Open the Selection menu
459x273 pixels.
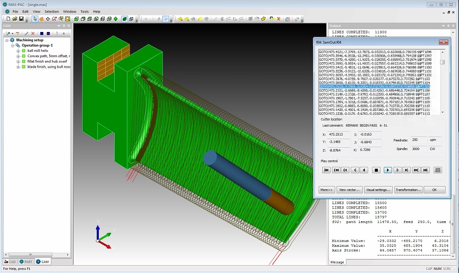tap(51, 12)
